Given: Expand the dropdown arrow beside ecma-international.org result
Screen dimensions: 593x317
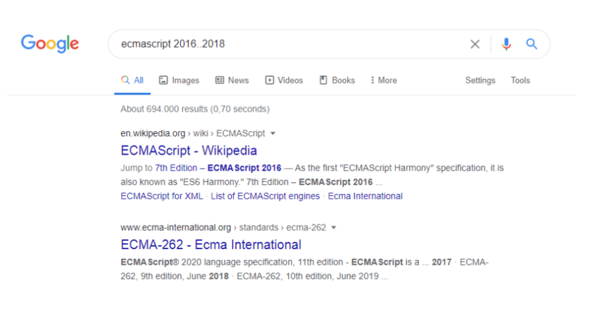Looking at the screenshot, I should [x=334, y=228].
